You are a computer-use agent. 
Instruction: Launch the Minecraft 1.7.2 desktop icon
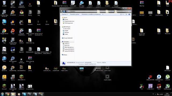coord(21,78)
